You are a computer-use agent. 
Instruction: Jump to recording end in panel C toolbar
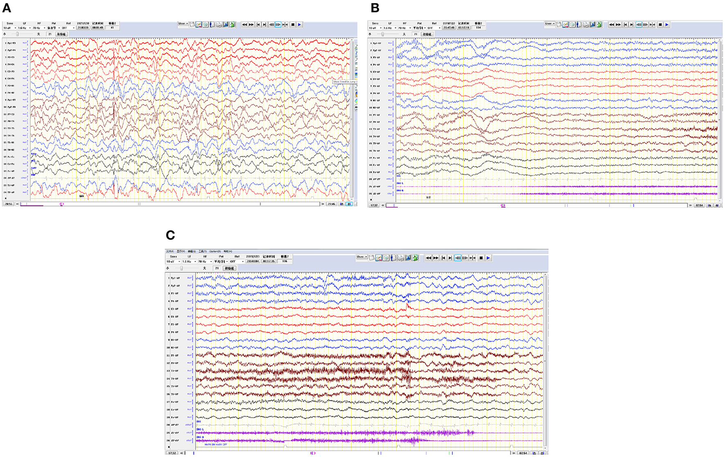pyautogui.click(x=450, y=258)
